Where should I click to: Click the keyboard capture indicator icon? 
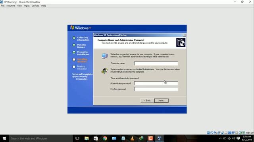[244, 133]
